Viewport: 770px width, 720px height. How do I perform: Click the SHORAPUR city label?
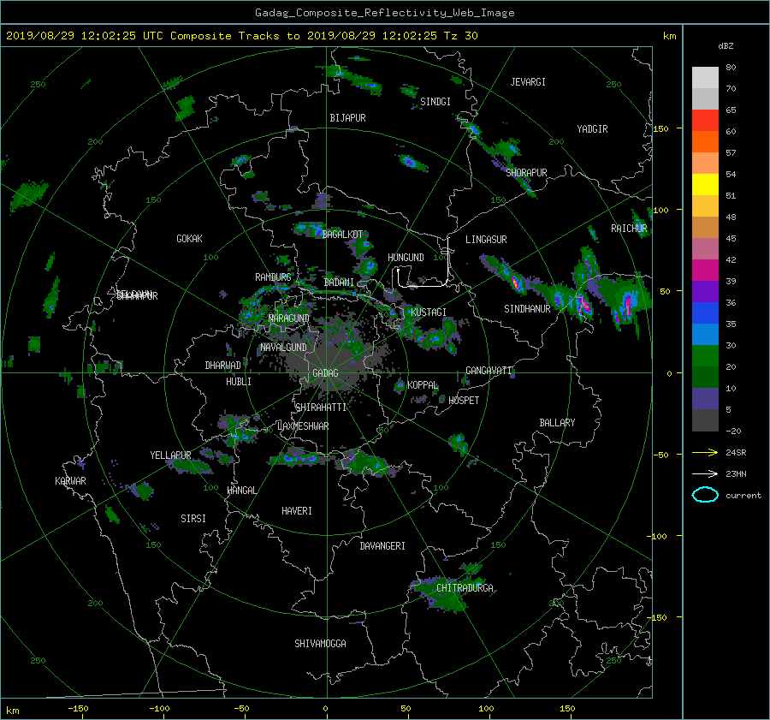click(x=526, y=172)
